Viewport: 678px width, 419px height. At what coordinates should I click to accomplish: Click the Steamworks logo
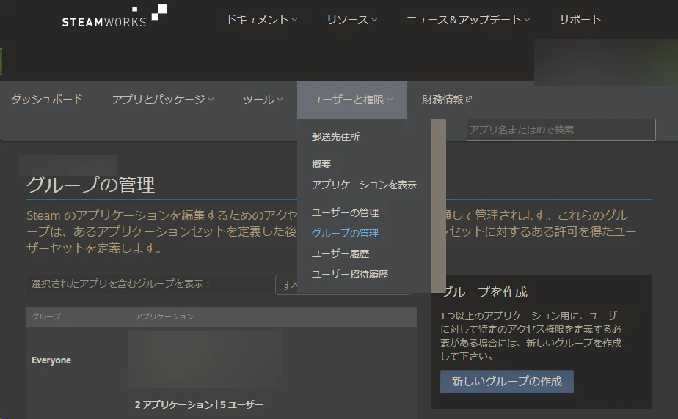pyautogui.click(x=114, y=16)
